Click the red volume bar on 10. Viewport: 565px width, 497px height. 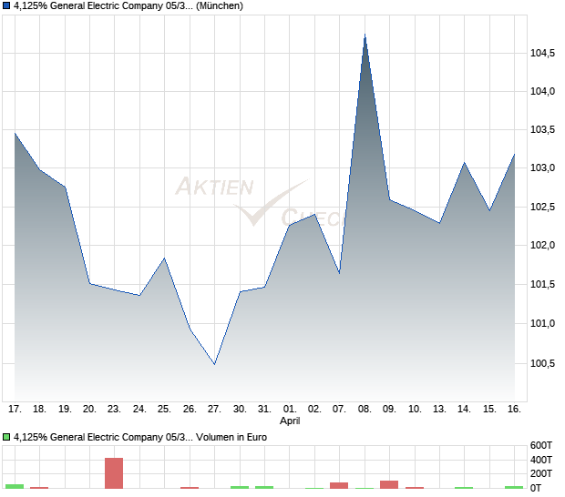pos(415,488)
